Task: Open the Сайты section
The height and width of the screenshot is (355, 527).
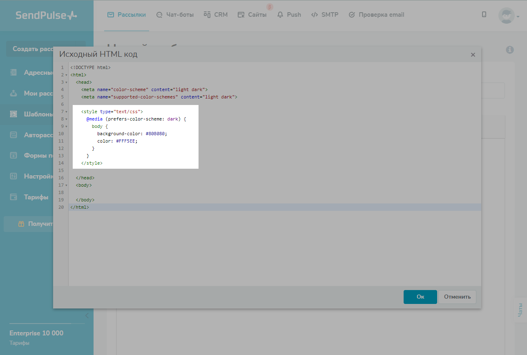Action: tap(252, 15)
